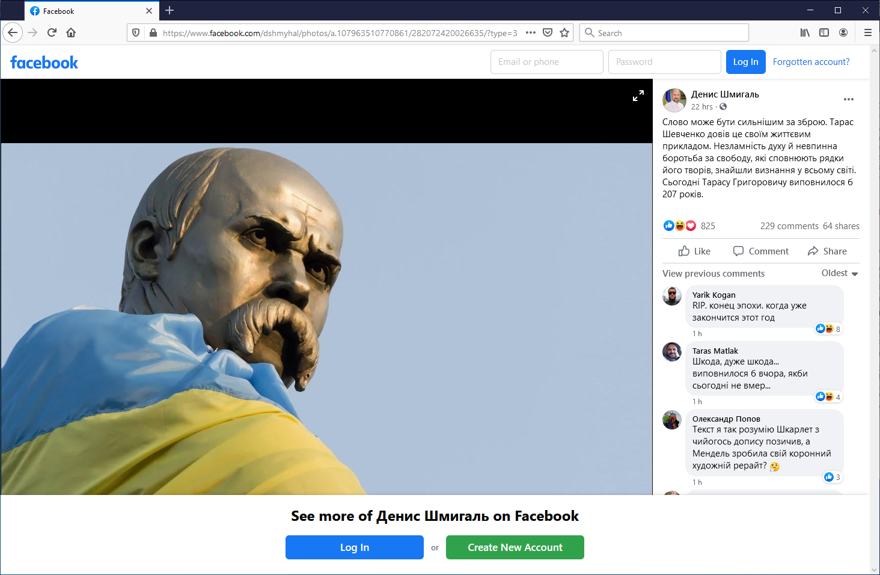Open the Forgotten account? link

[x=811, y=62]
